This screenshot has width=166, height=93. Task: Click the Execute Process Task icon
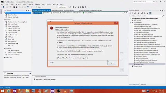pyautogui.click(x=6, y=30)
